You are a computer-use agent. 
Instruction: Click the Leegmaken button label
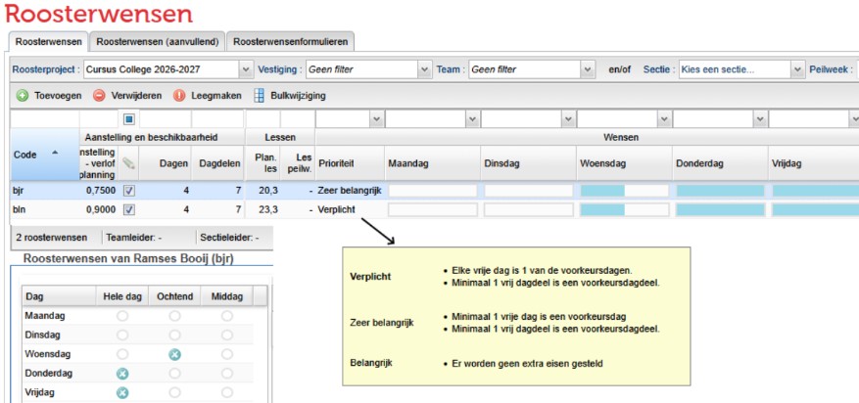(216, 96)
